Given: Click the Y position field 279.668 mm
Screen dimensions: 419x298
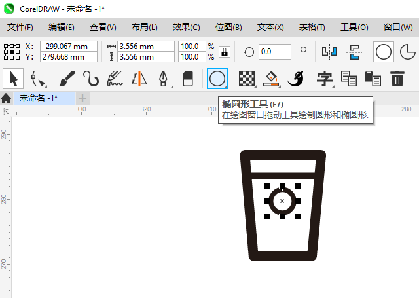Looking at the screenshot, I should pos(69,57).
